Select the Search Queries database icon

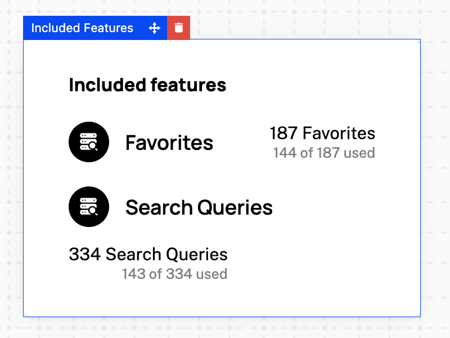(88, 206)
